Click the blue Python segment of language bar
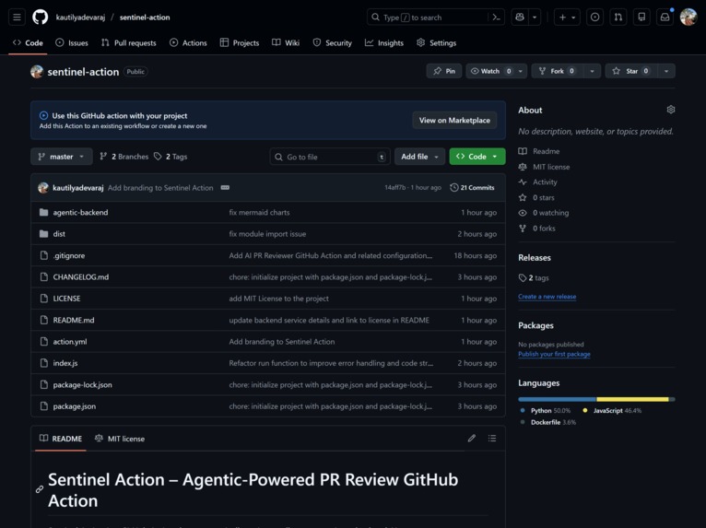 (x=557, y=399)
